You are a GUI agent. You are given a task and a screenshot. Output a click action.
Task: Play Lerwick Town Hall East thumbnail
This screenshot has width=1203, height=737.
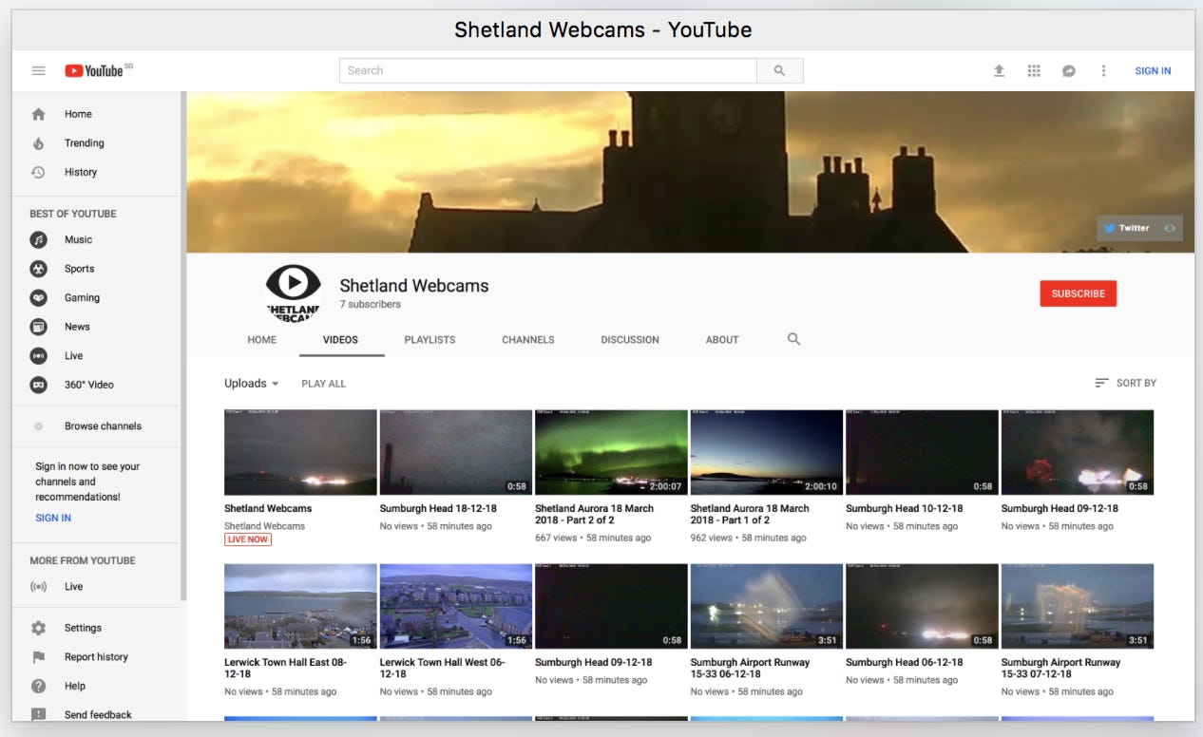pos(300,606)
